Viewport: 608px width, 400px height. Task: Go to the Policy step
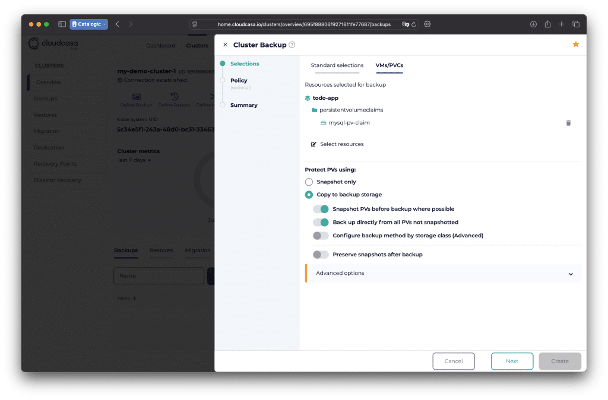tap(239, 81)
